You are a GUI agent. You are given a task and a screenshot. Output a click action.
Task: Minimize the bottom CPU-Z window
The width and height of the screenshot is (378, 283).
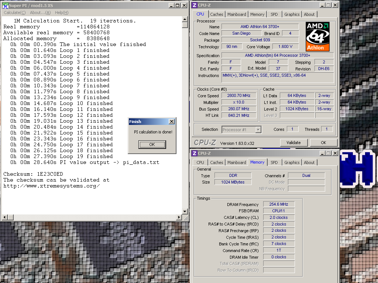[x=322, y=153]
